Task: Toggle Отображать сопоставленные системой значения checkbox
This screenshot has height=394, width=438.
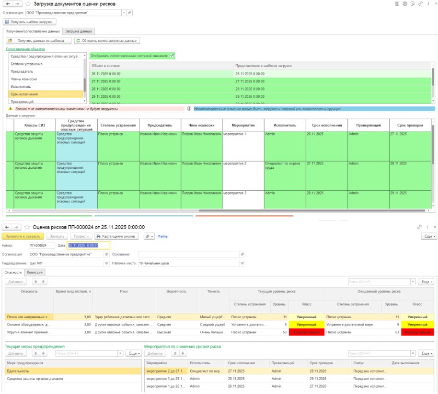Action: [x=172, y=56]
